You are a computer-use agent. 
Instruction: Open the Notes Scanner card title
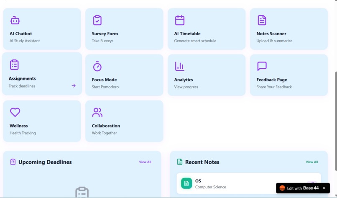point(271,33)
